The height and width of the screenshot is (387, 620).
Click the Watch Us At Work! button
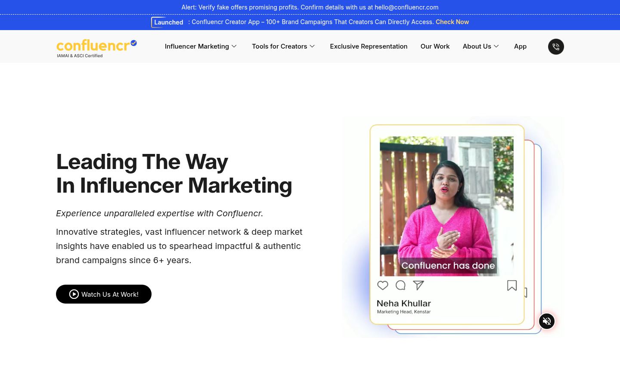pyautogui.click(x=104, y=294)
